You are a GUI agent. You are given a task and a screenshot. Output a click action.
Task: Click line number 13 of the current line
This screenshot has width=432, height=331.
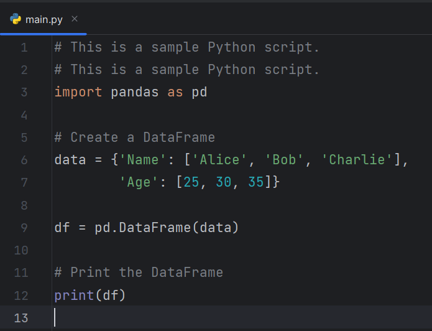[21, 318]
